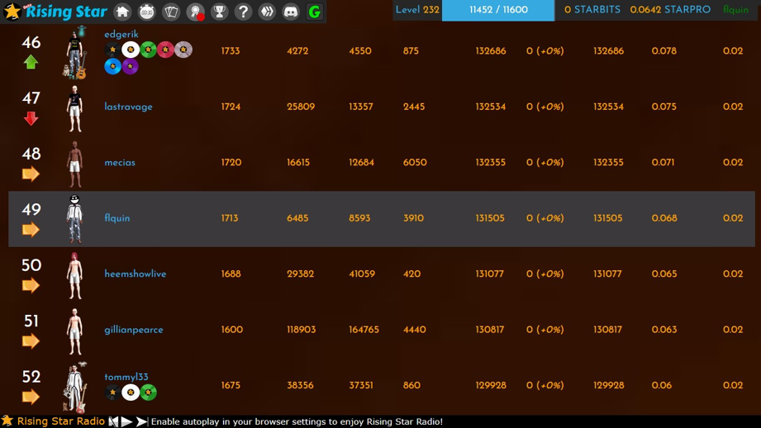
Task: Click tommyl33's green record badge
Action: point(148,392)
